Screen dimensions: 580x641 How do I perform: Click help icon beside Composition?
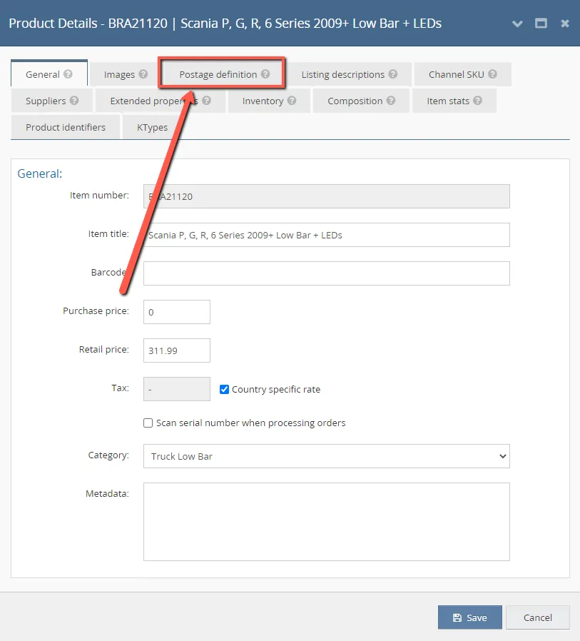391,100
